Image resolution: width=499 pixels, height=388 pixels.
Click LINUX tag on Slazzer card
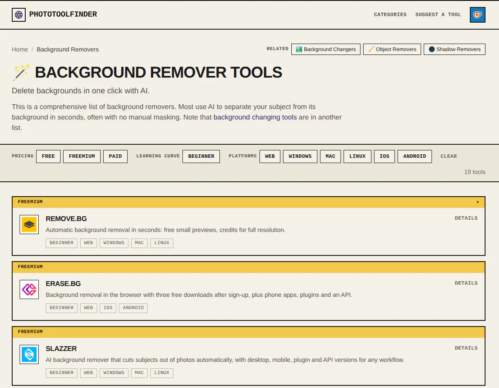[x=162, y=373]
